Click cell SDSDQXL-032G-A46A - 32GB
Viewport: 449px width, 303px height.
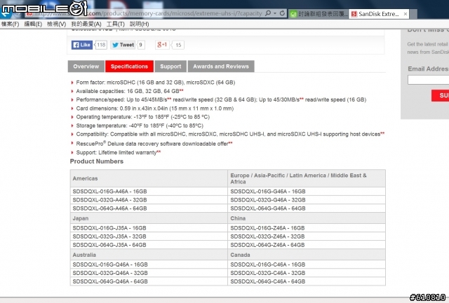tap(149, 200)
